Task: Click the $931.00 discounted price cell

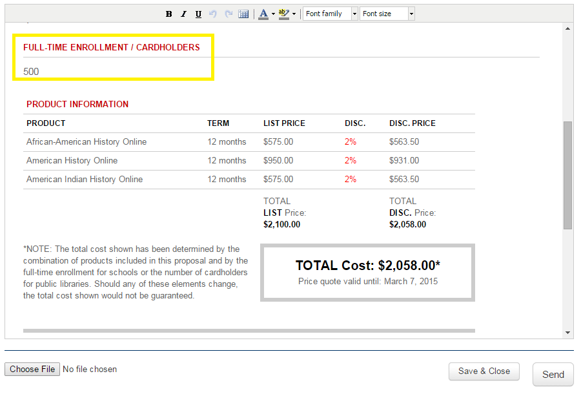Action: (x=404, y=161)
